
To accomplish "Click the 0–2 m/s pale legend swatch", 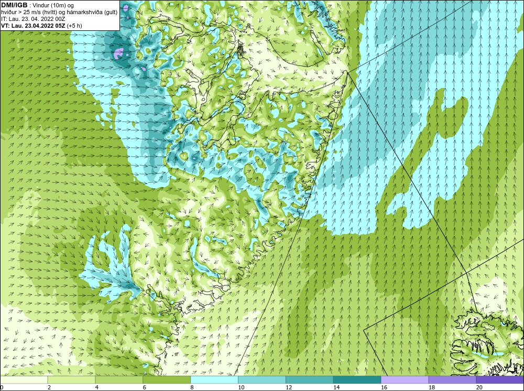I will [24, 379].
